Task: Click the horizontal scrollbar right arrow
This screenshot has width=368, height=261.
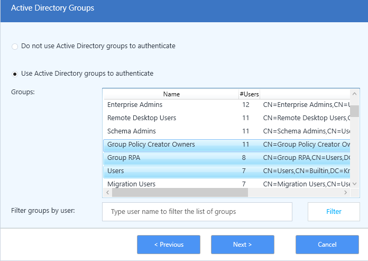Action: 346,193
